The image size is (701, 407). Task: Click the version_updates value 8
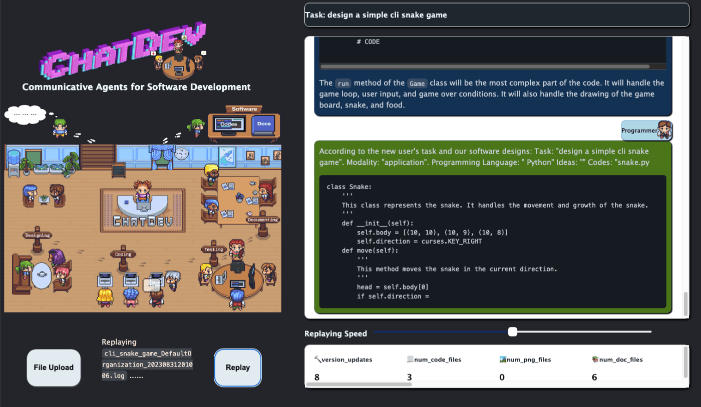tap(317, 377)
